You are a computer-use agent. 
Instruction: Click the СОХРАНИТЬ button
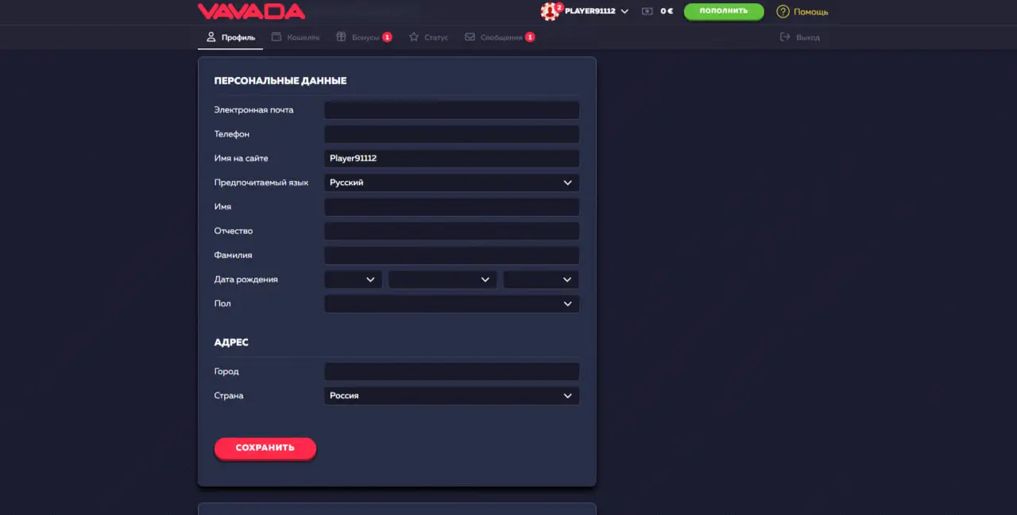point(265,448)
